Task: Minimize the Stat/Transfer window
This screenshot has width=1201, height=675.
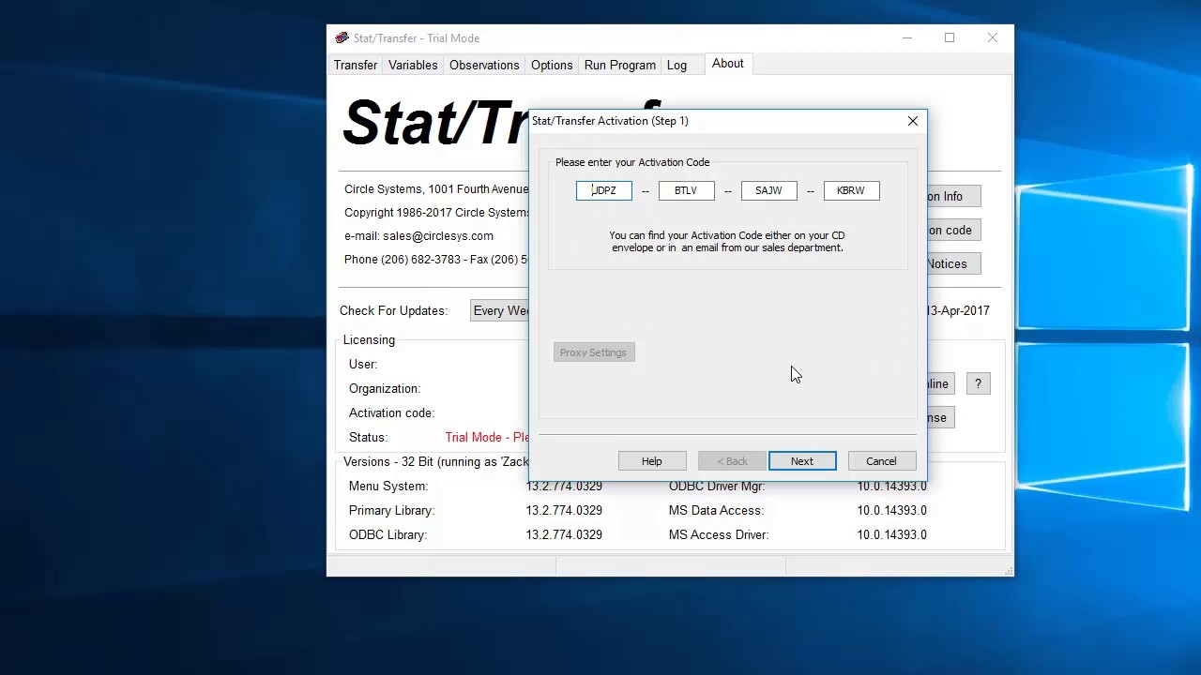Action: [x=907, y=37]
